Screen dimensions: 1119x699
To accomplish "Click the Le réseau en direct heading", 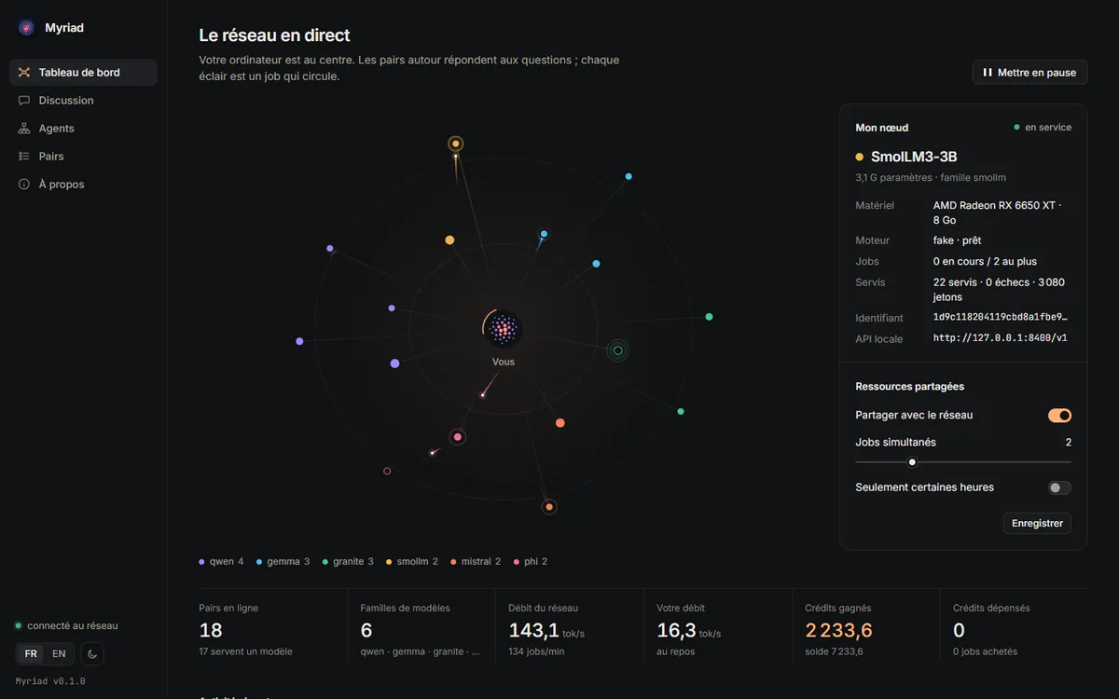I will [x=274, y=35].
